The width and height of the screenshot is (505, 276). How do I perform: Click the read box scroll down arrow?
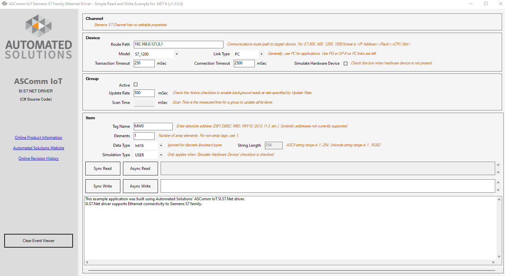pos(498,172)
